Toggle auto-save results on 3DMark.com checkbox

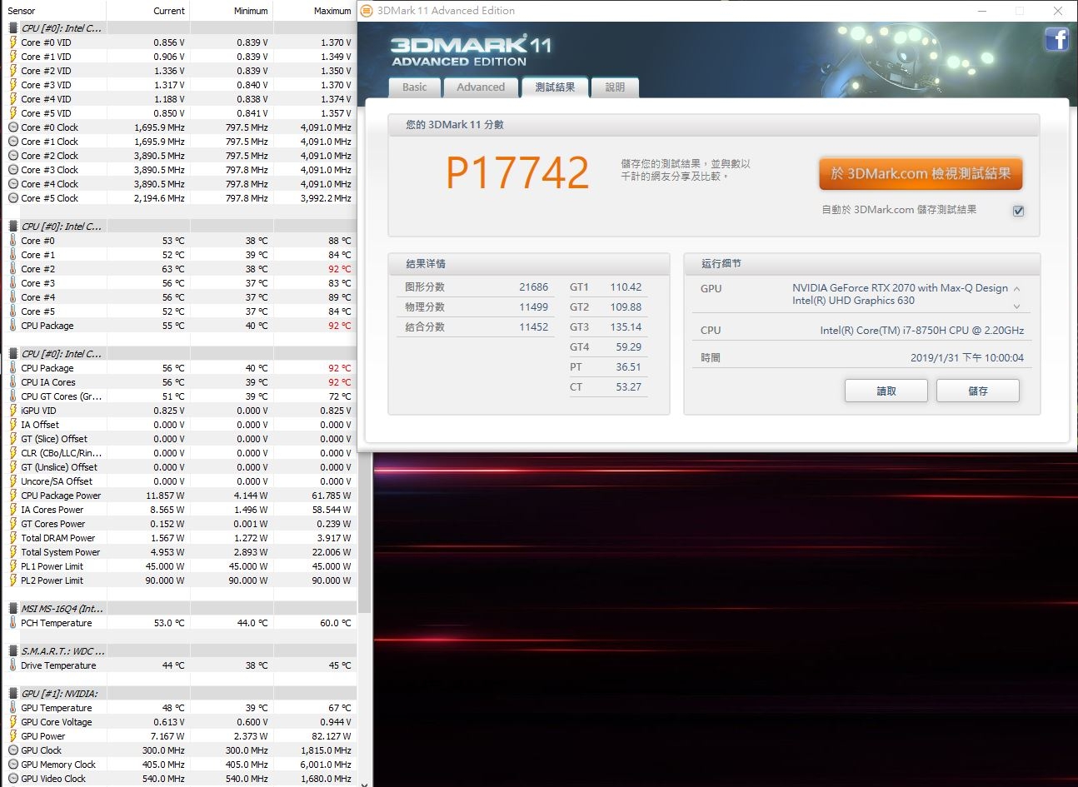point(1018,211)
